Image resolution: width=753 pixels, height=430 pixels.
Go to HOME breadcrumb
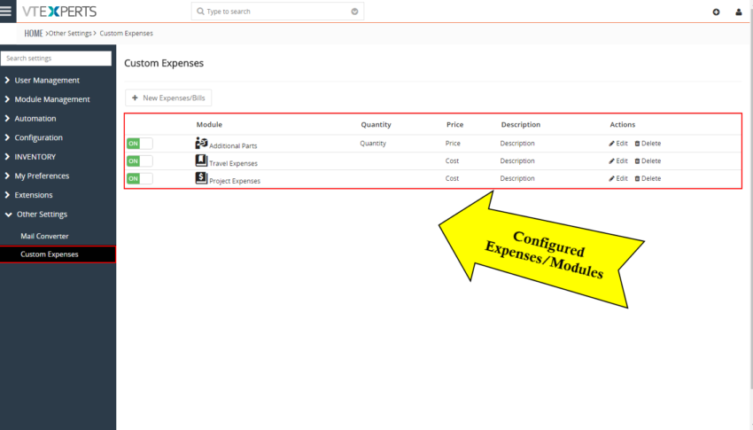(x=34, y=33)
